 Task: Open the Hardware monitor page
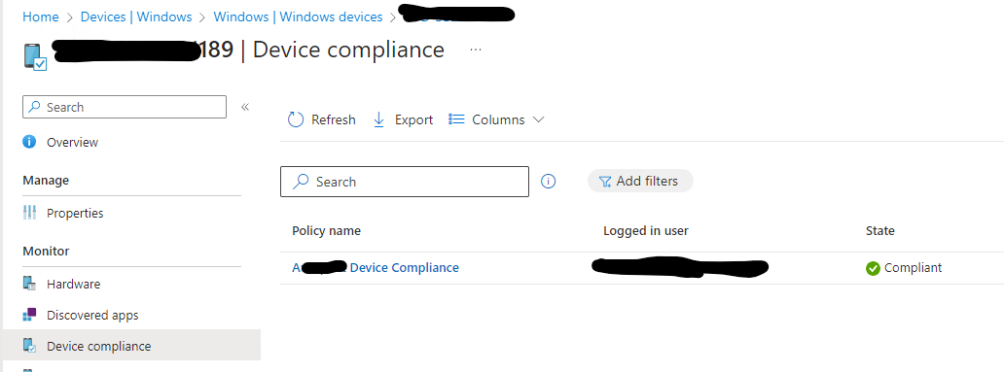[x=74, y=284]
